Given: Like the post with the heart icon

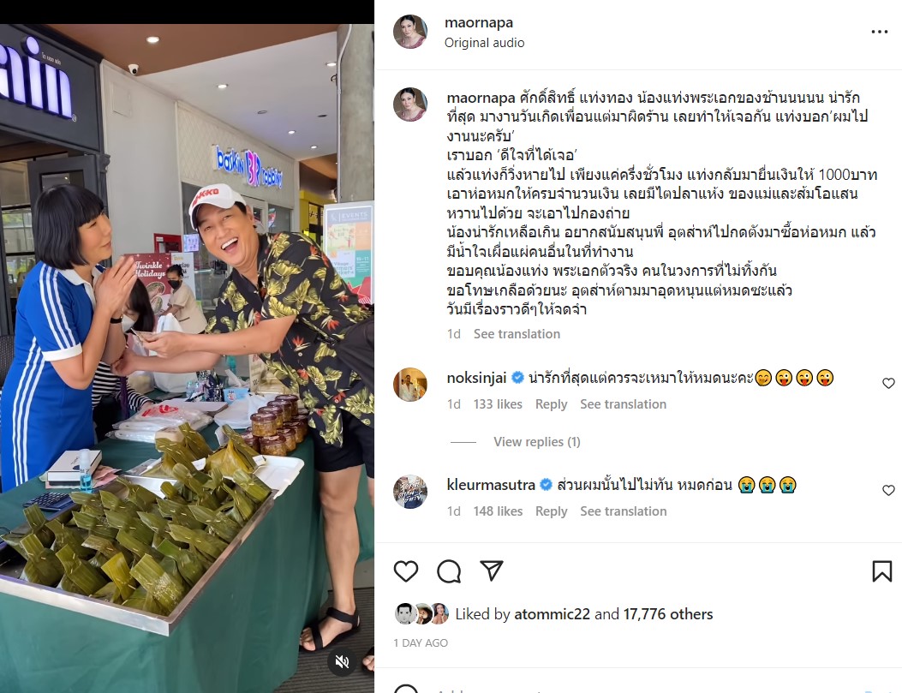Looking at the screenshot, I should (x=405, y=571).
